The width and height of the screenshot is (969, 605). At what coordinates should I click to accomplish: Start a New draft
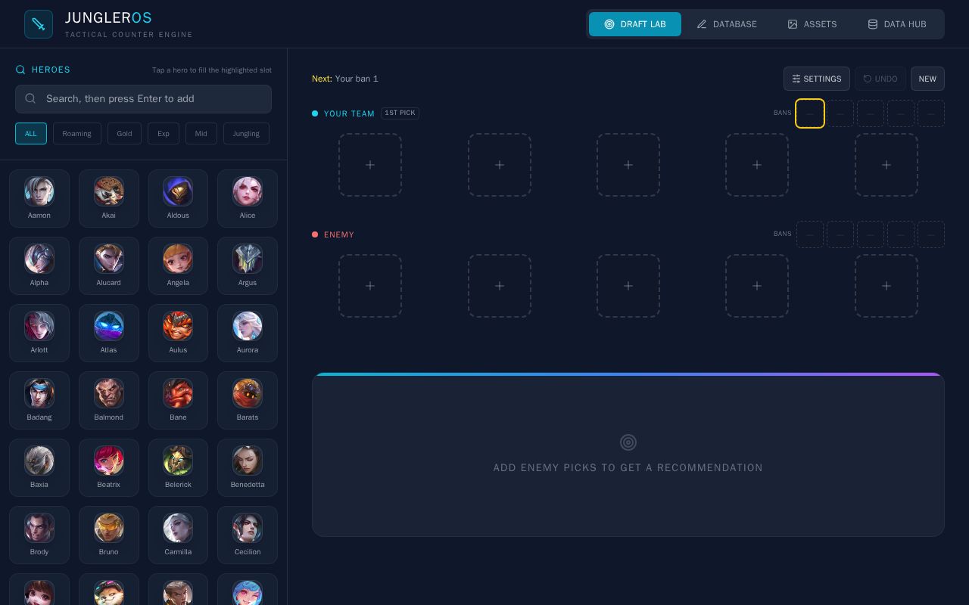(927, 79)
